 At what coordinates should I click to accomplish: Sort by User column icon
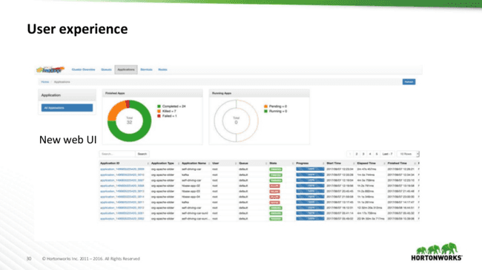(x=236, y=163)
